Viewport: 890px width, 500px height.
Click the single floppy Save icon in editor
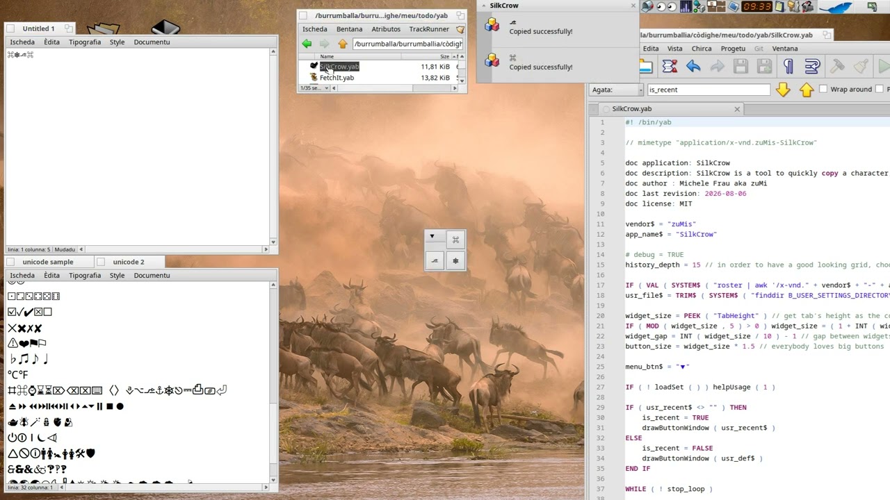coord(741,66)
